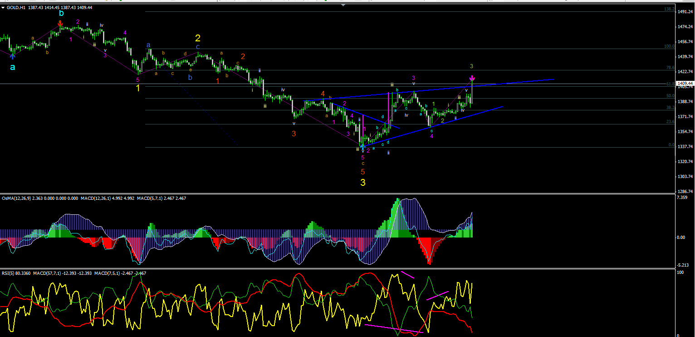Select the orange wave 2 label near 1439

point(243,57)
